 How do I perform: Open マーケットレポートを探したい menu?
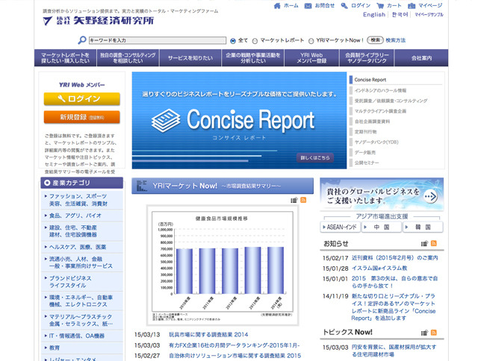tap(65, 58)
